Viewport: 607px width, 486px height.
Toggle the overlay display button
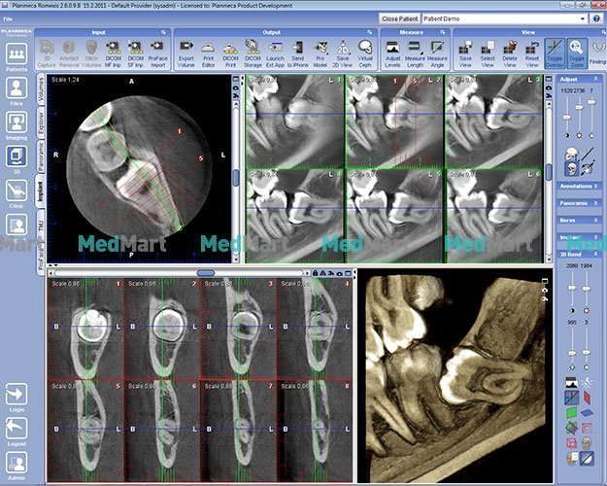555,53
